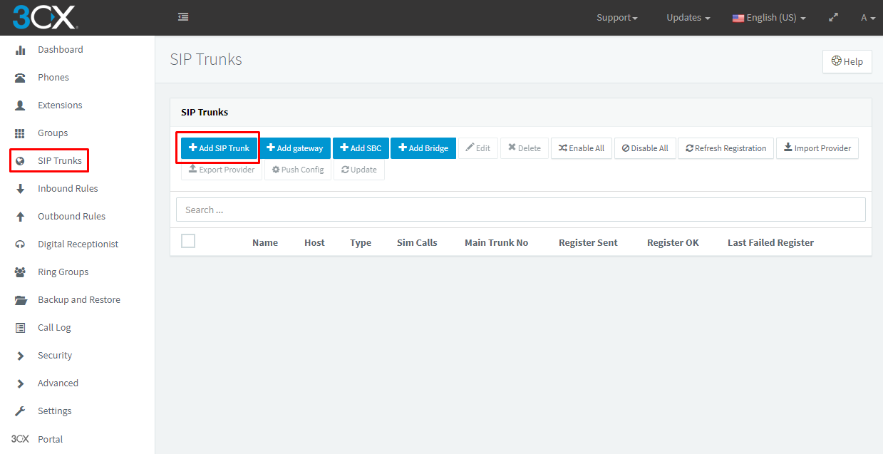883x454 pixels.
Task: Open the English (US) language dropdown
Action: [x=769, y=18]
